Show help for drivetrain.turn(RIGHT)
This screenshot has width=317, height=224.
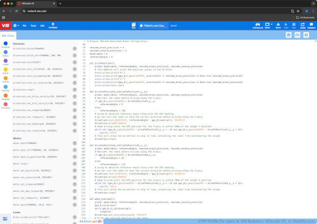(75, 62)
